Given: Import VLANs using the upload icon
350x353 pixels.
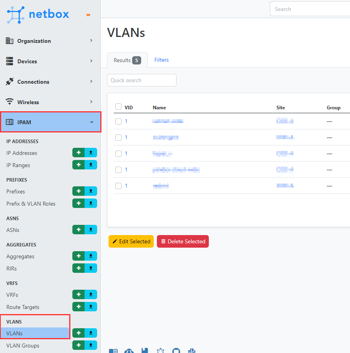Looking at the screenshot, I should click(x=91, y=333).
